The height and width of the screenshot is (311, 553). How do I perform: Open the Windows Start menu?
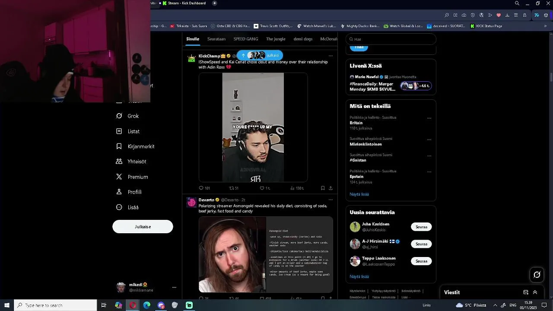(7, 305)
